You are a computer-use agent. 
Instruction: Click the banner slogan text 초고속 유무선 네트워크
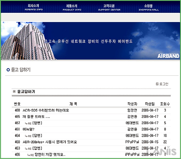[65, 41]
